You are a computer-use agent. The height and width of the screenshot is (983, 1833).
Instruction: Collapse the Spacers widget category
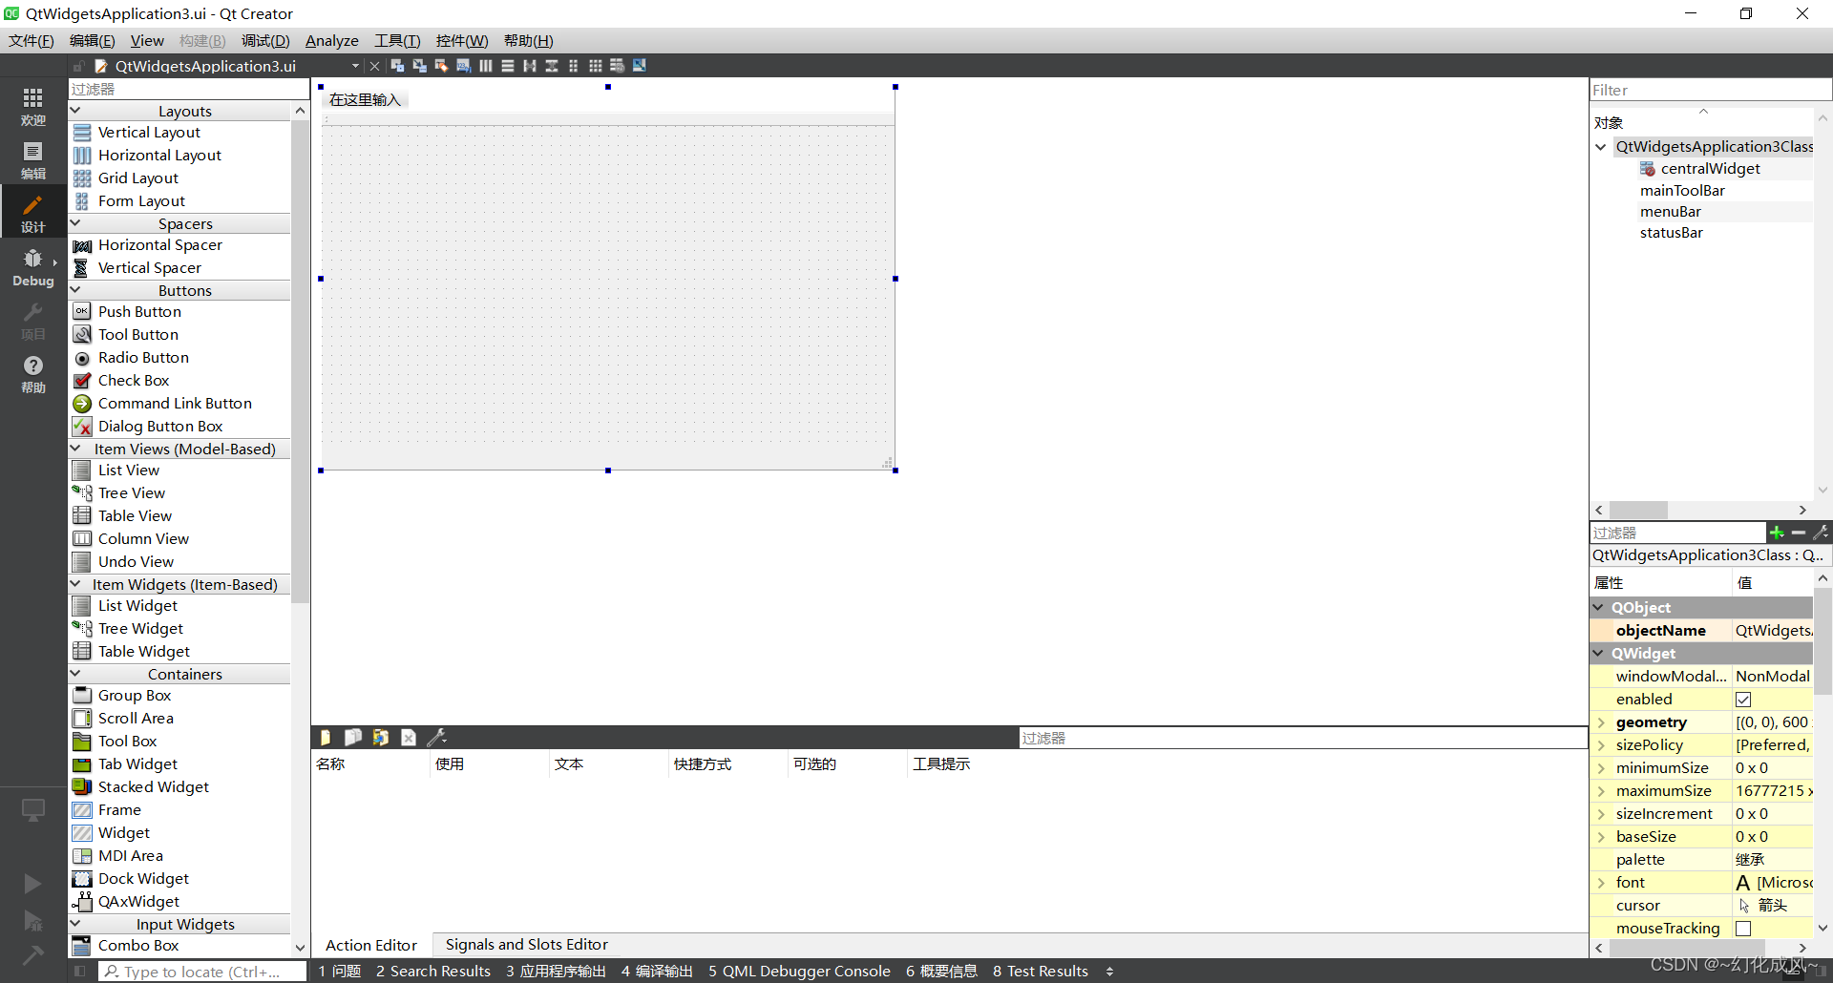tap(75, 223)
